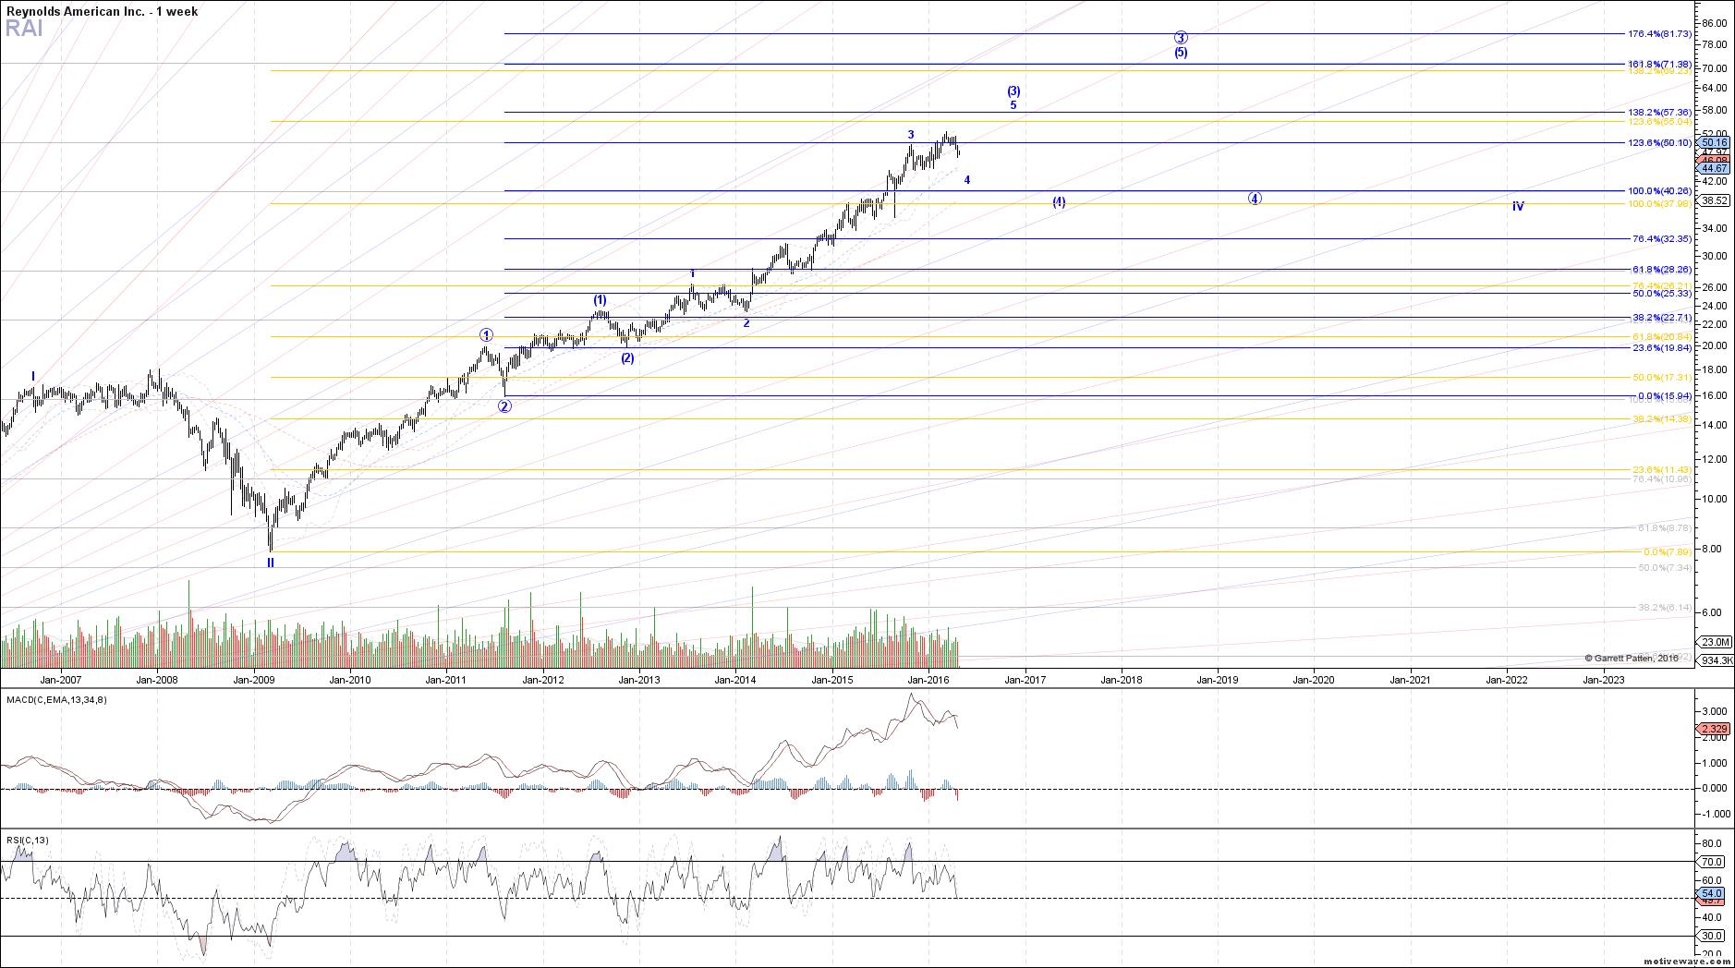1735x968 pixels.
Task: Select the Jan-2011 date label
Action: pos(446,680)
